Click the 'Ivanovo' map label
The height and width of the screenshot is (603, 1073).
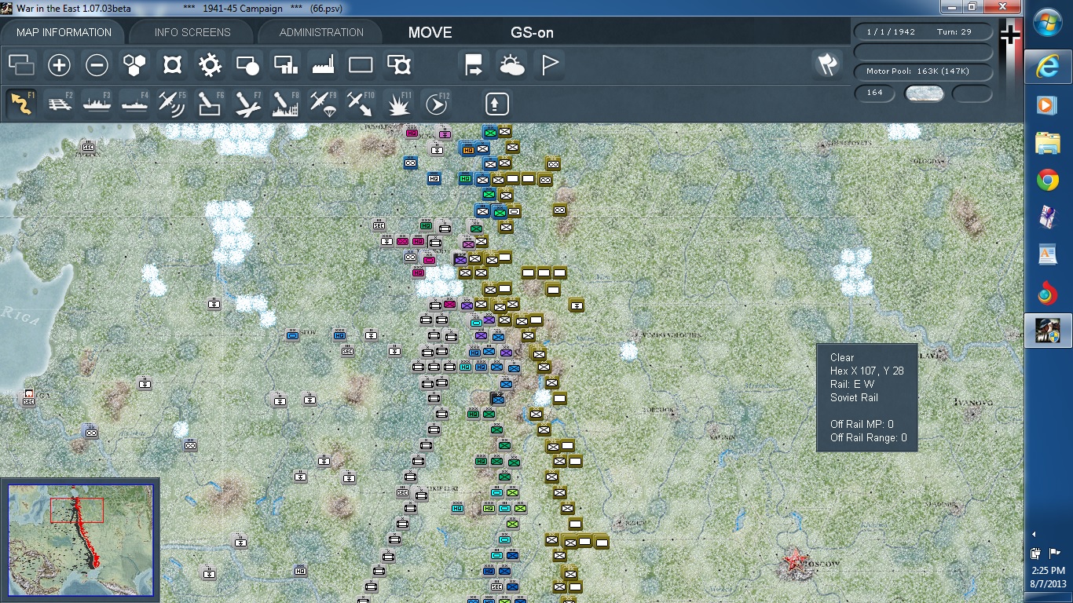(974, 403)
